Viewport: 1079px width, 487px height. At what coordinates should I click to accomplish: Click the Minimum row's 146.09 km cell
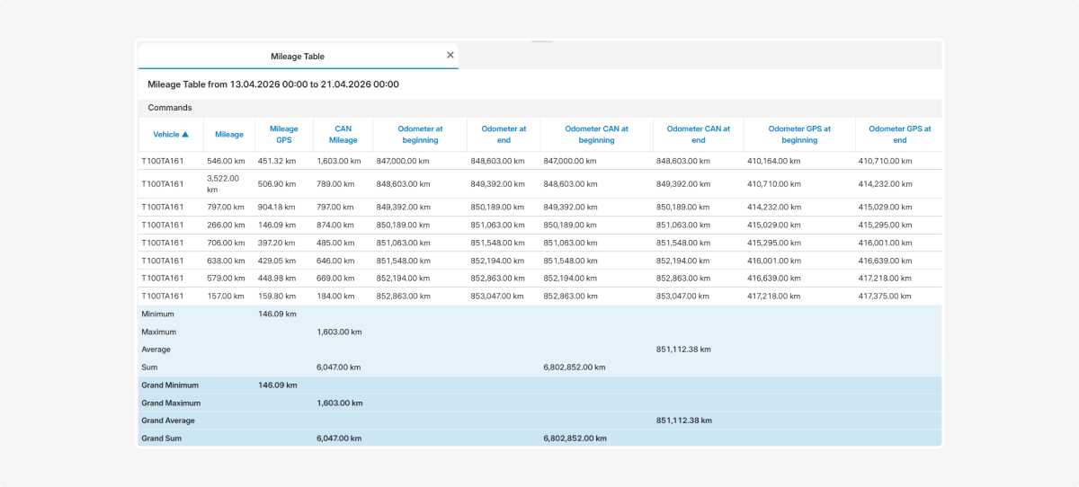click(277, 314)
